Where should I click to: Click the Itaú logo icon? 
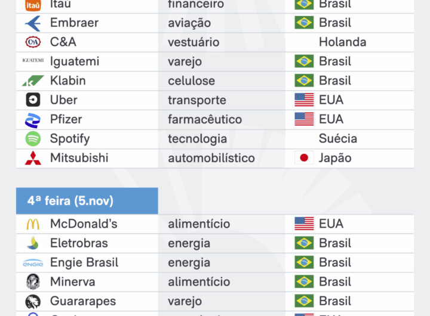tap(33, 5)
